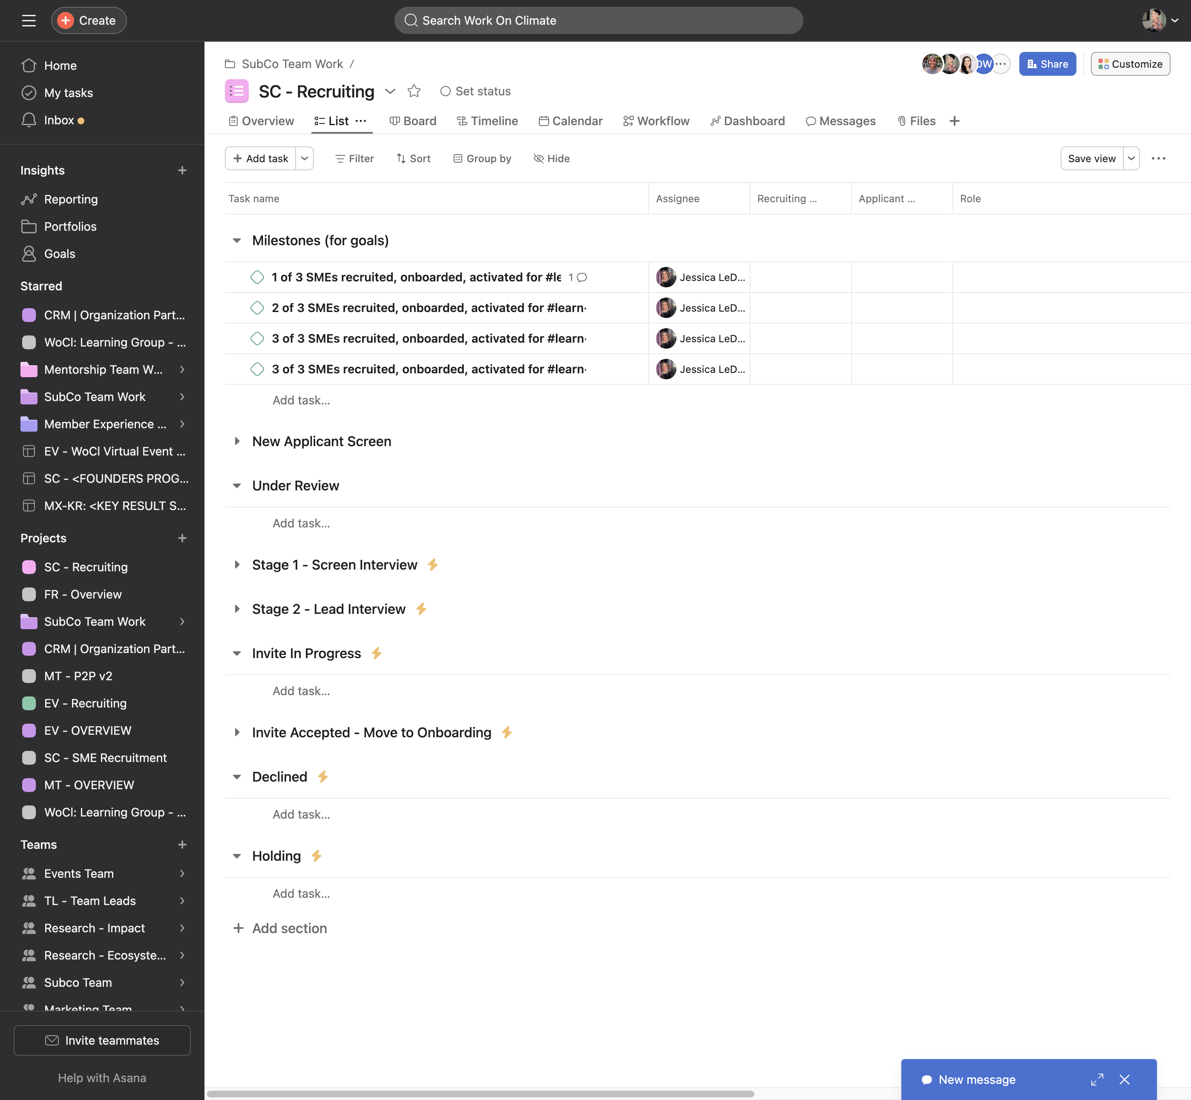This screenshot has height=1100, width=1191.
Task: Open Help with Asana link
Action: tap(102, 1078)
